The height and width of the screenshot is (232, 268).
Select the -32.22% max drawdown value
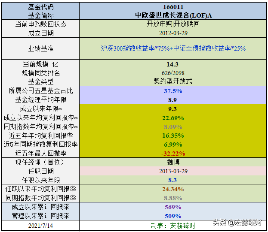[x=173, y=154]
